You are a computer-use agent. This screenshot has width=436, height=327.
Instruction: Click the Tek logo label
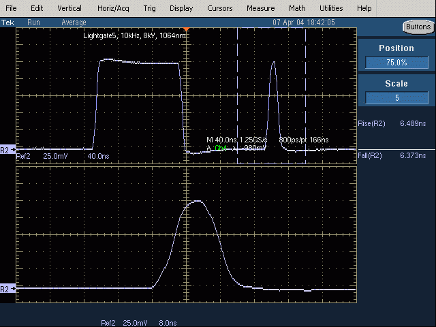tap(7, 22)
